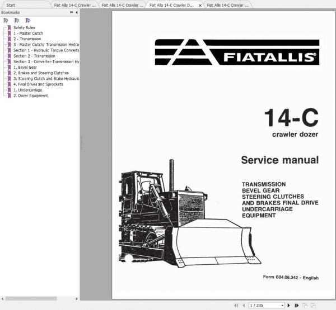Screen dimensions: 336x310
Task: Click the crawler dozer illustration
Action: pos(190,214)
